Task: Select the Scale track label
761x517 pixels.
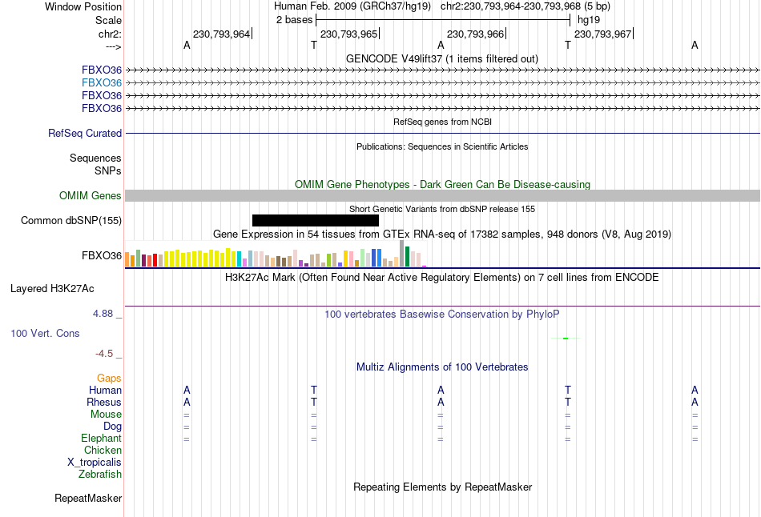Action: click(108, 20)
